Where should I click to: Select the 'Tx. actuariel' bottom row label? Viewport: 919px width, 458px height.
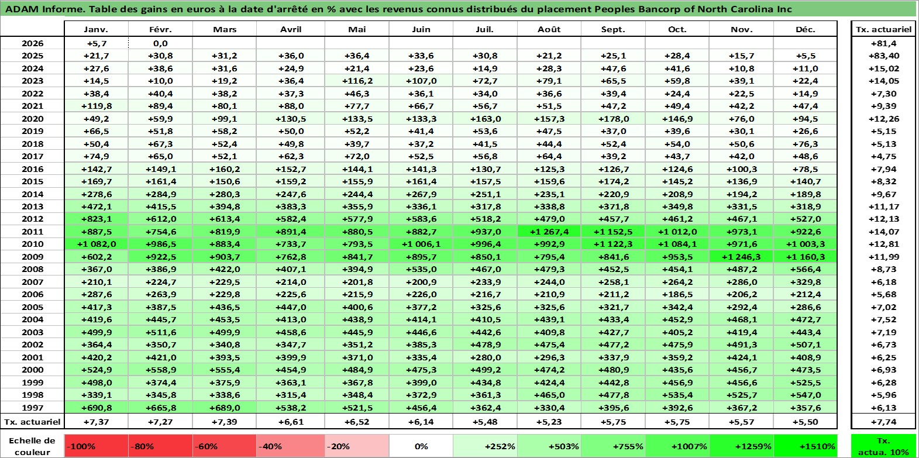tap(32, 422)
